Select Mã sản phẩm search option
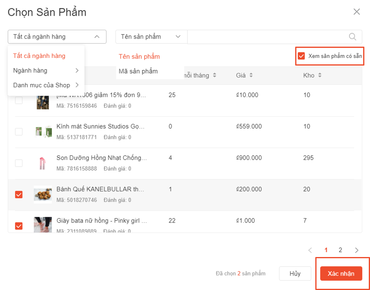This screenshot has height=290, width=370. click(x=138, y=71)
